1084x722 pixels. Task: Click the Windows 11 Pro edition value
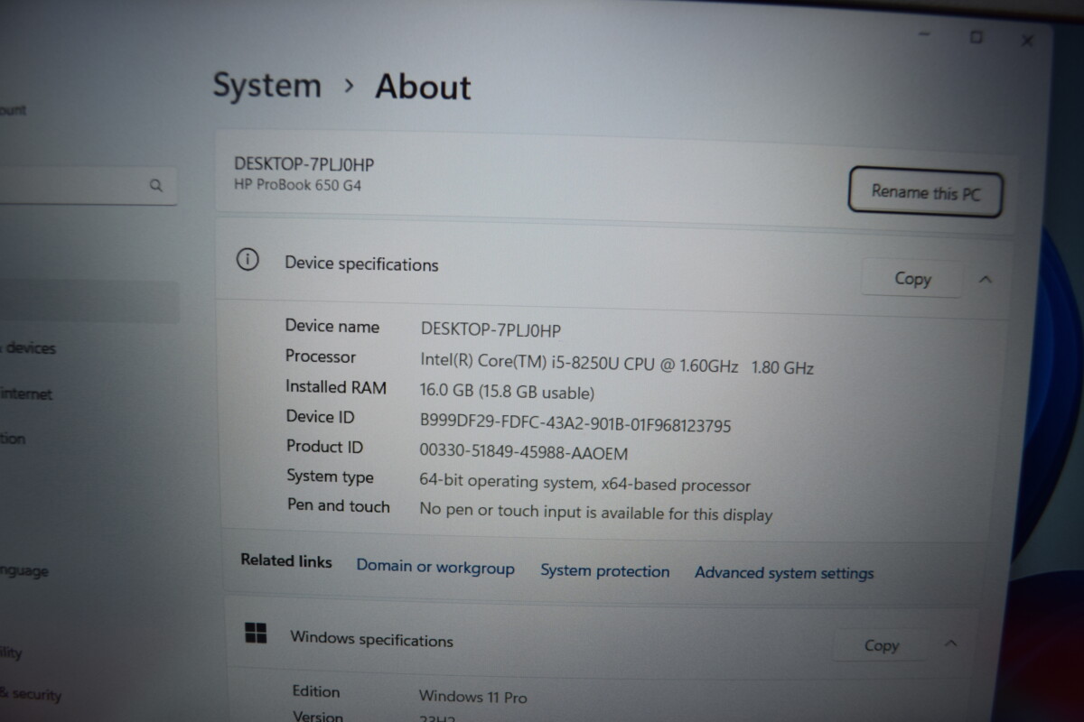tap(472, 697)
